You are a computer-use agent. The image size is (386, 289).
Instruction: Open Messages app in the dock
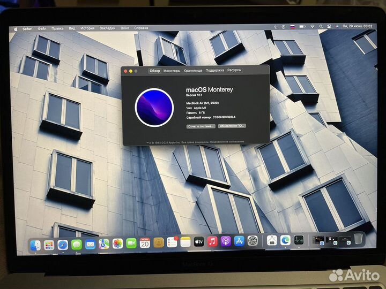77,245
